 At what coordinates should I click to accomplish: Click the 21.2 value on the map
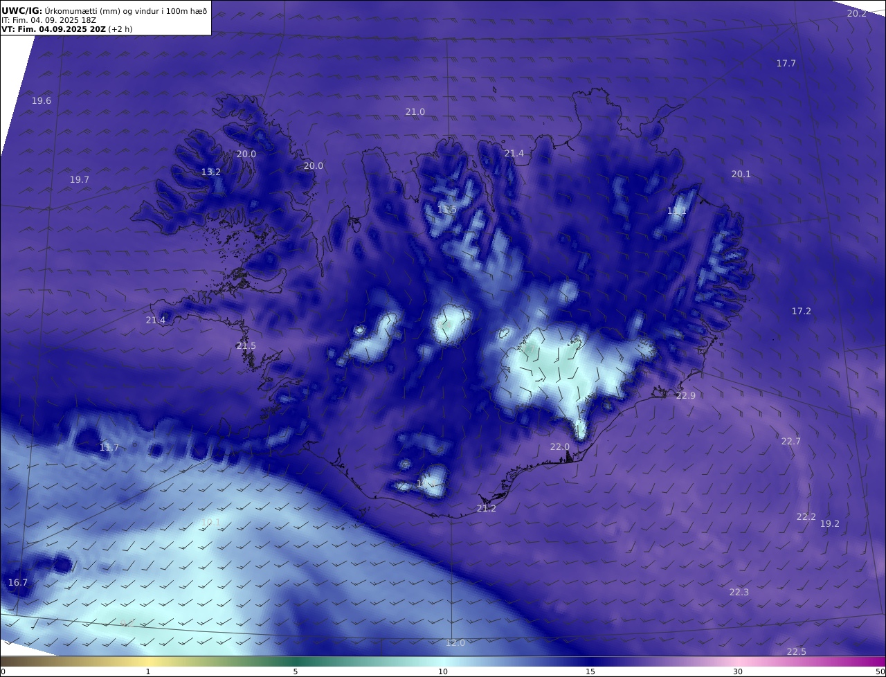coord(487,509)
